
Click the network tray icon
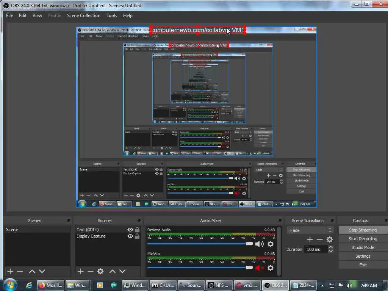331,286
